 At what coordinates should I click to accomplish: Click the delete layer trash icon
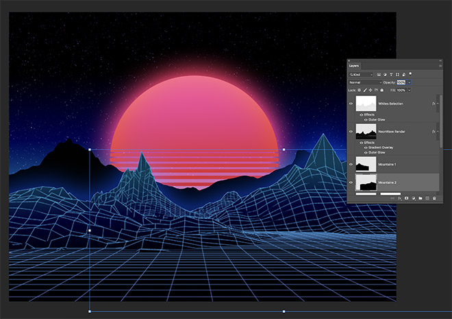434,198
